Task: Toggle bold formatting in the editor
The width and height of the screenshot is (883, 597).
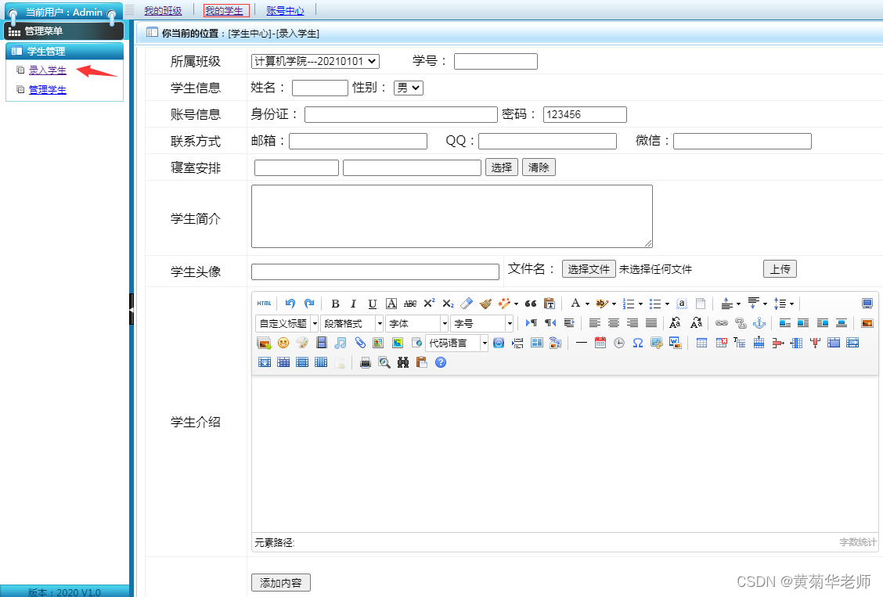Action: (335, 304)
